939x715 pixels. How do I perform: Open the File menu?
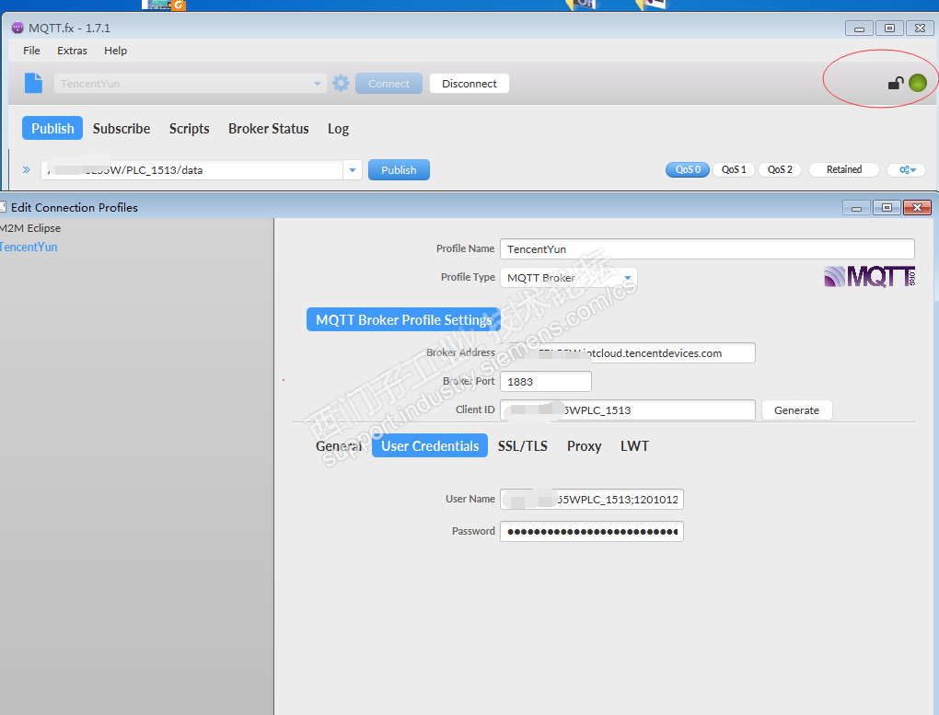click(x=31, y=51)
